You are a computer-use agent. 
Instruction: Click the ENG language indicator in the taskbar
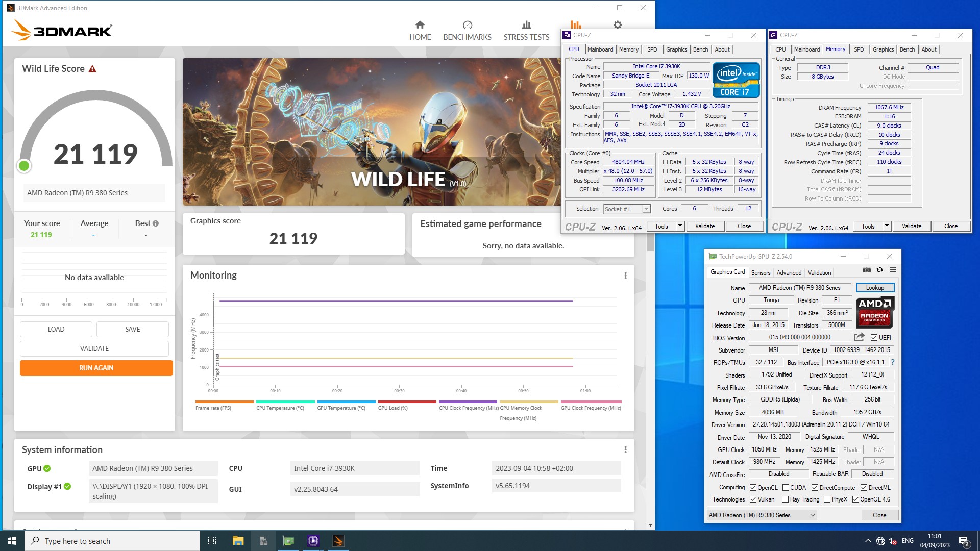(908, 541)
